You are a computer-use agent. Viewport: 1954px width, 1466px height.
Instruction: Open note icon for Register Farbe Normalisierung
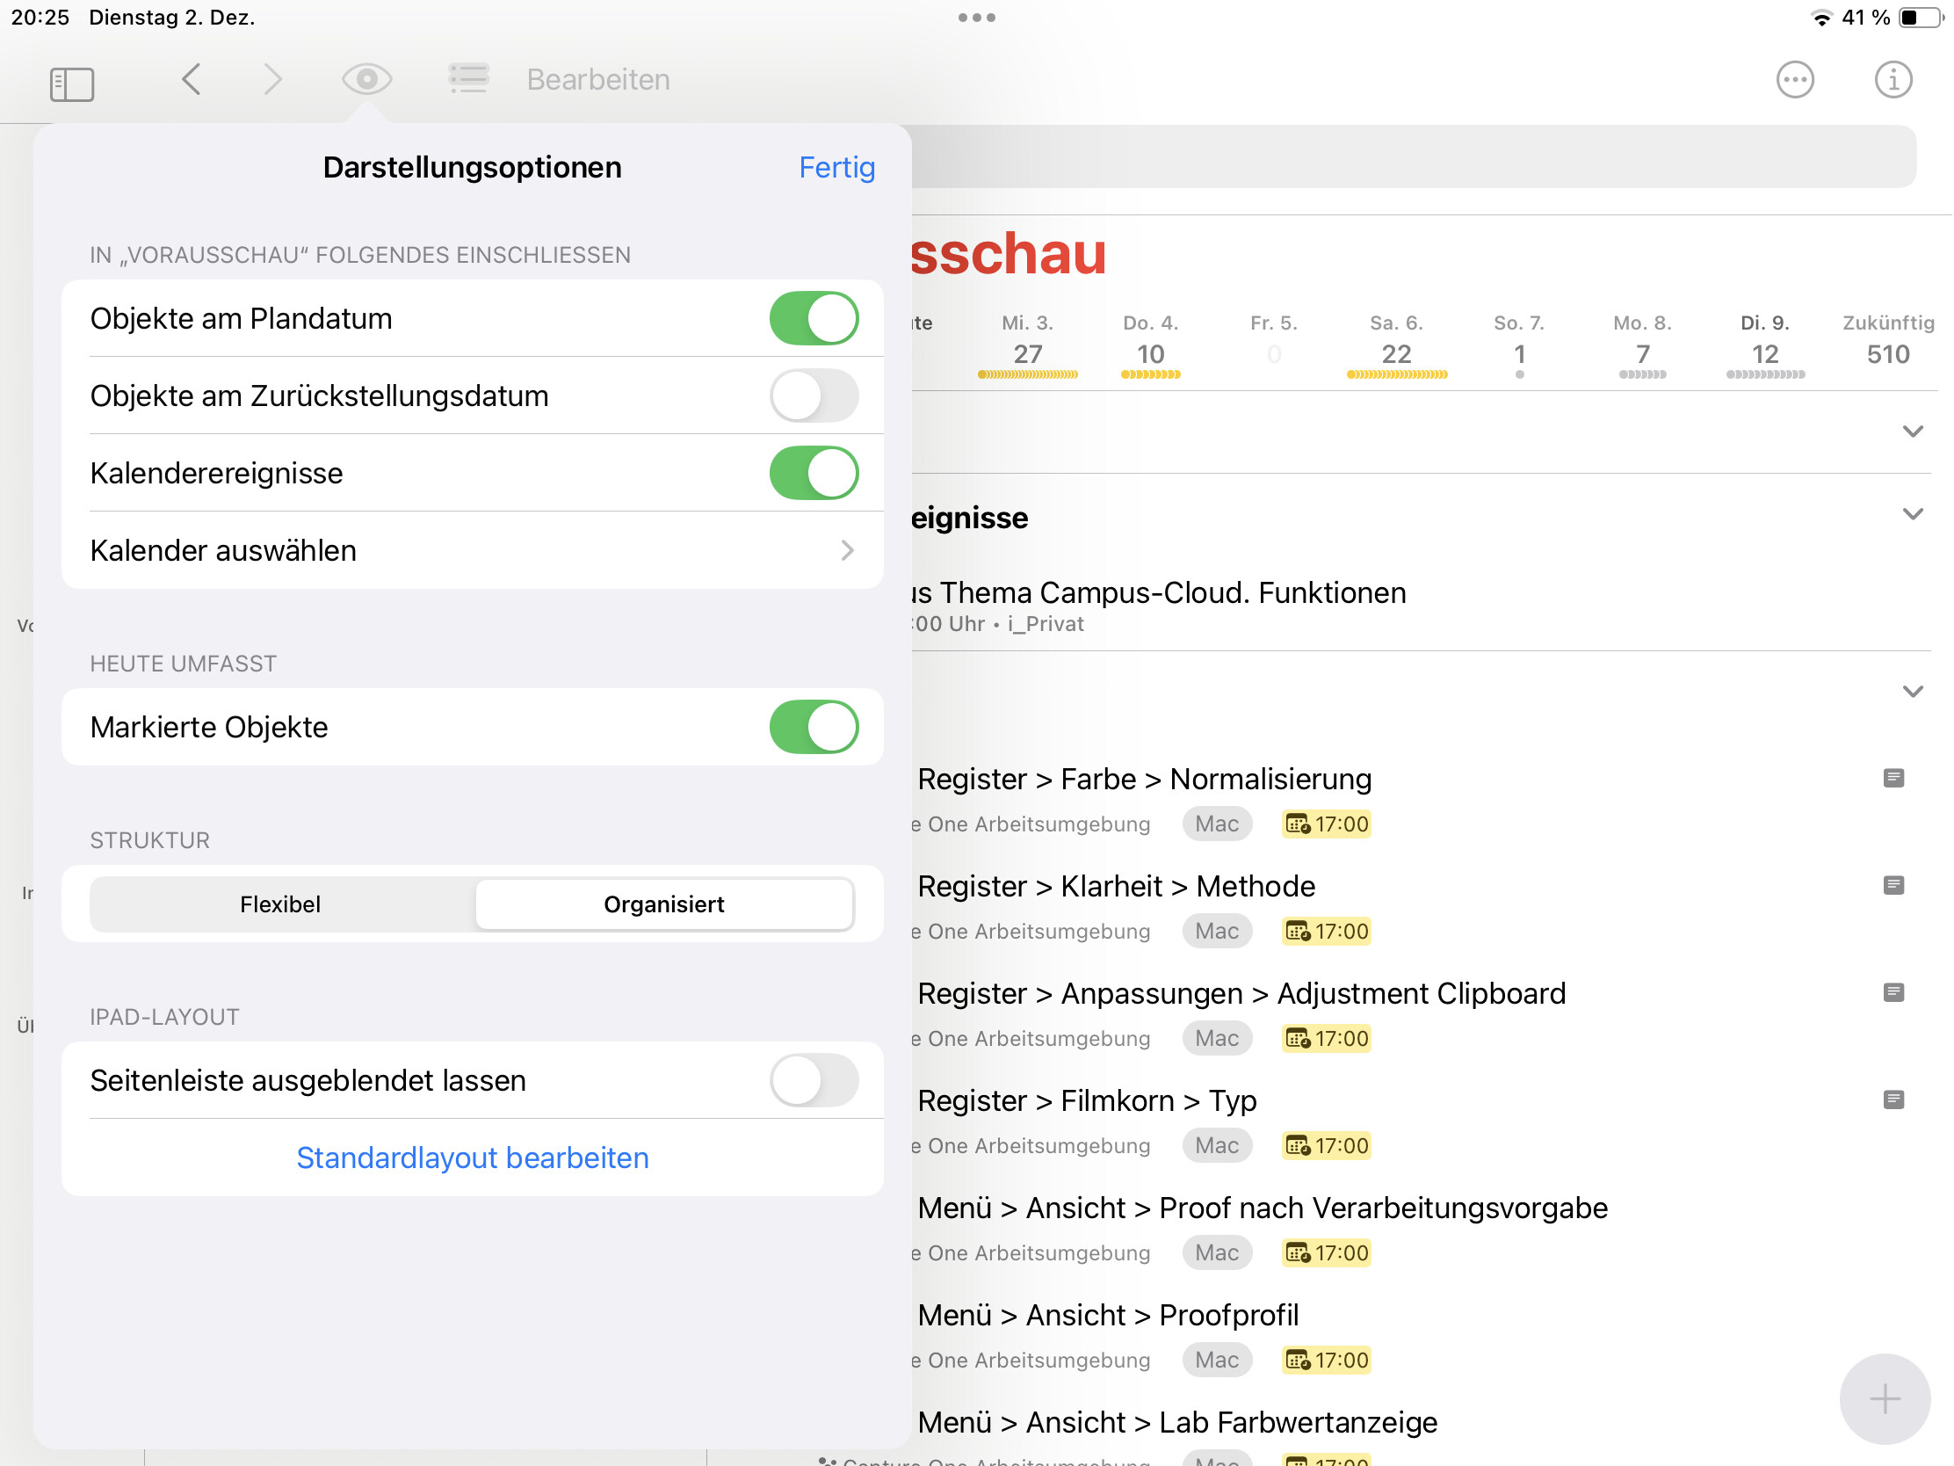click(x=1892, y=778)
